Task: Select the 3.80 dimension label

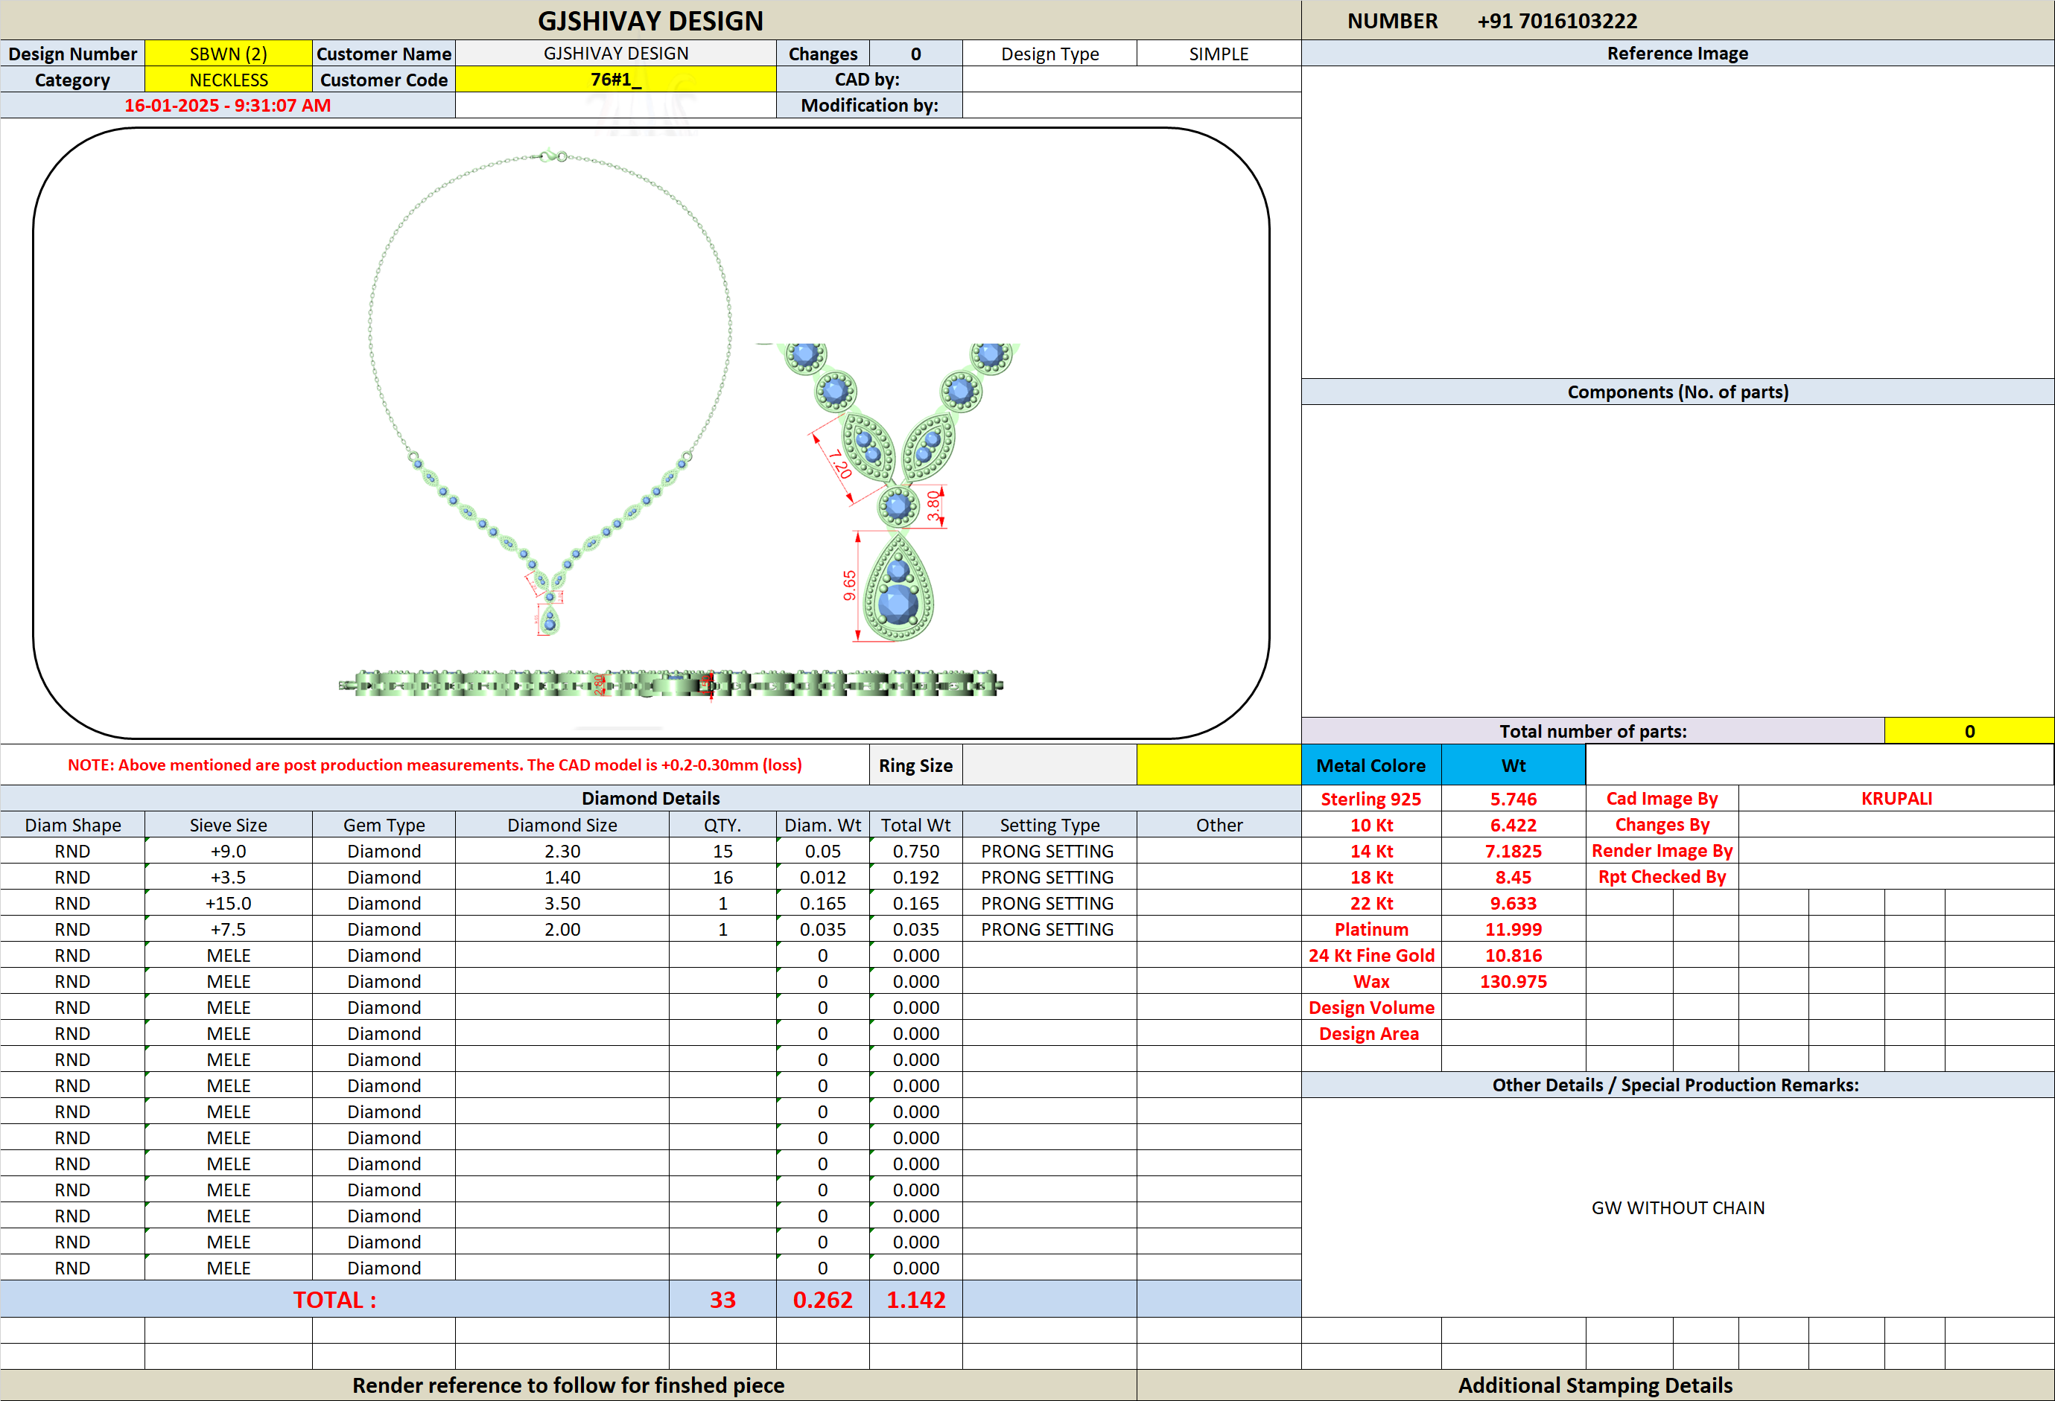Action: pos(934,505)
